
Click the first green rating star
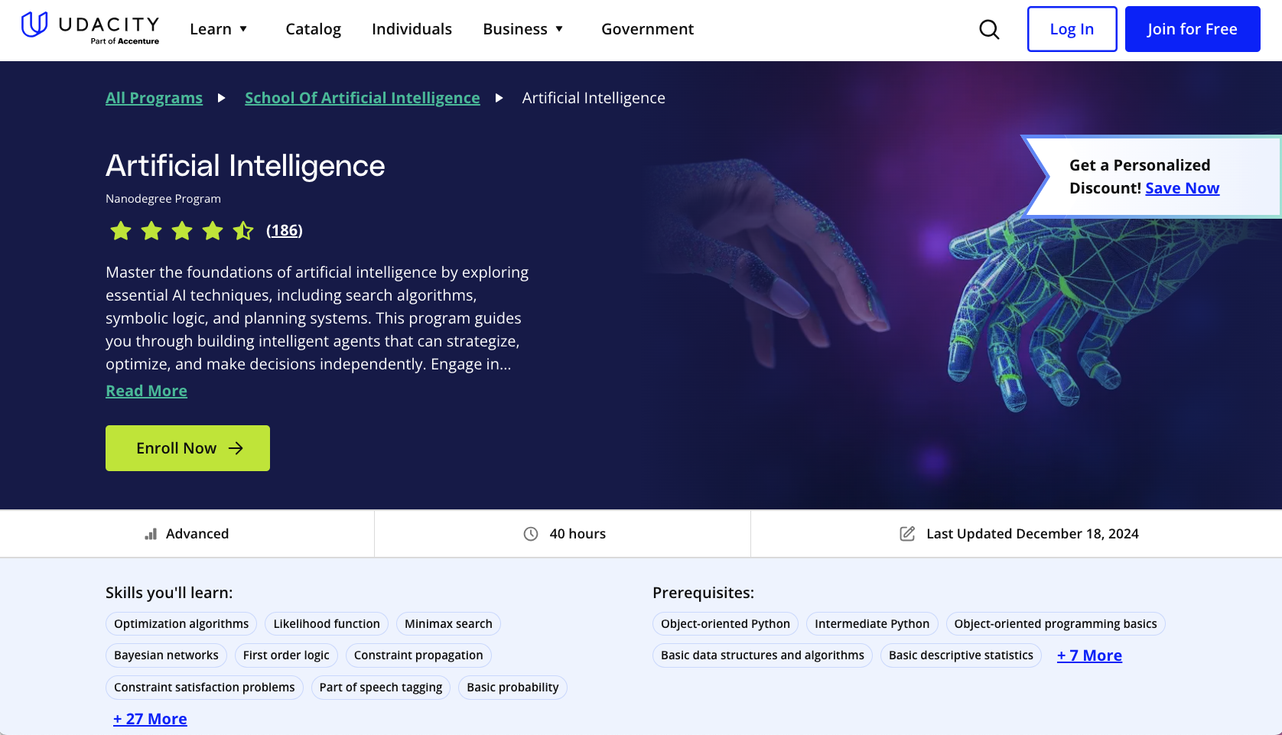121,230
